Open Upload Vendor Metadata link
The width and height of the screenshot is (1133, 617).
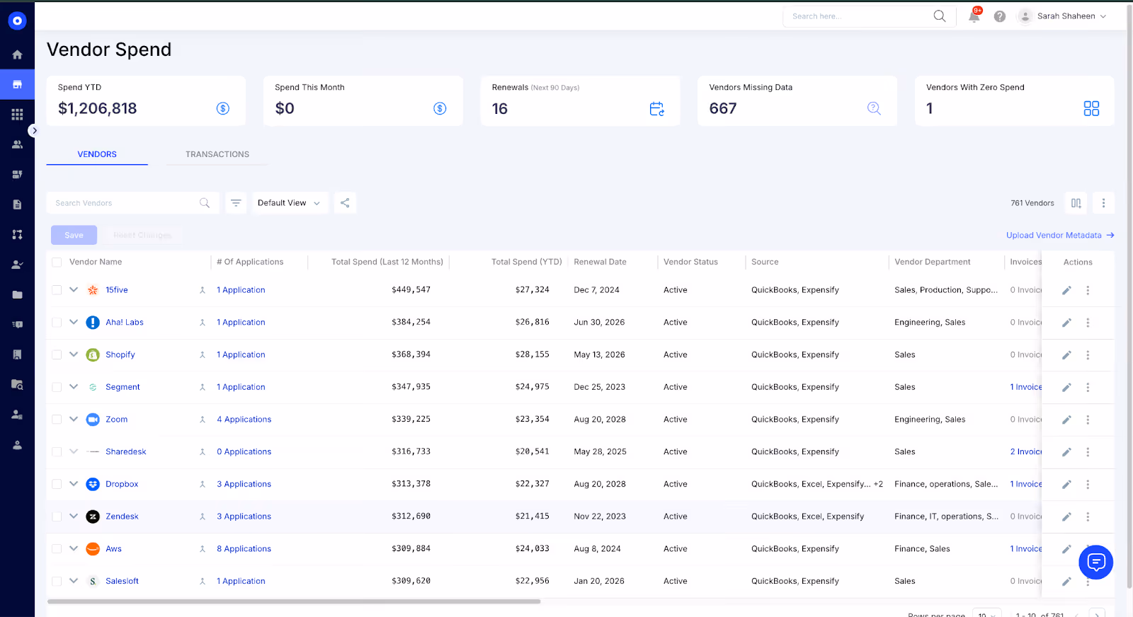(x=1060, y=236)
